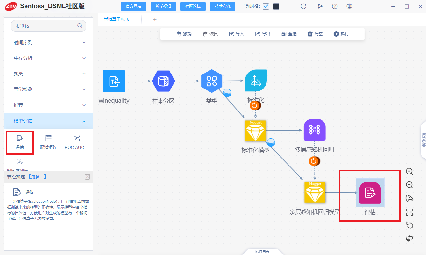Click the 多层感知机回归模型 Nugget node
The width and height of the screenshot is (426, 255).
coord(315,192)
